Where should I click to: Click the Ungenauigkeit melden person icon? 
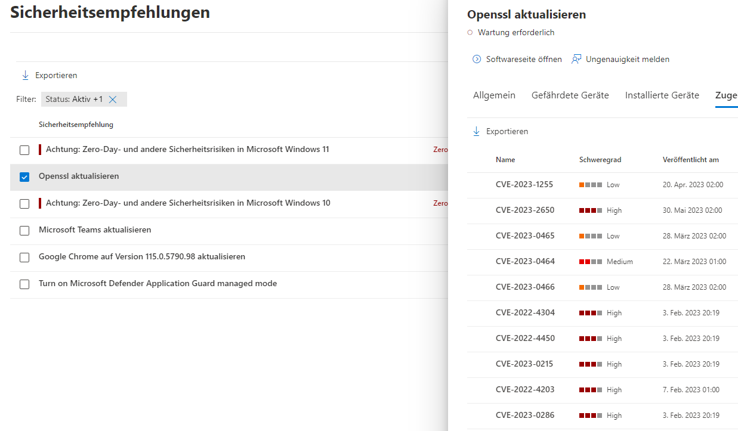pos(576,59)
